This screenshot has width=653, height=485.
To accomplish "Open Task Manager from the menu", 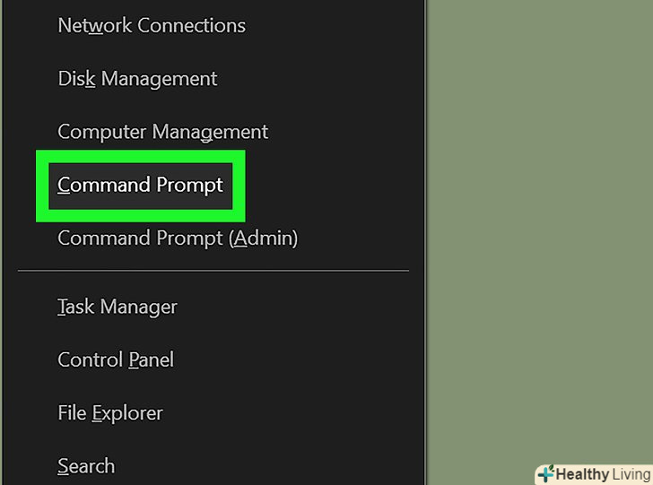I will (x=118, y=307).
